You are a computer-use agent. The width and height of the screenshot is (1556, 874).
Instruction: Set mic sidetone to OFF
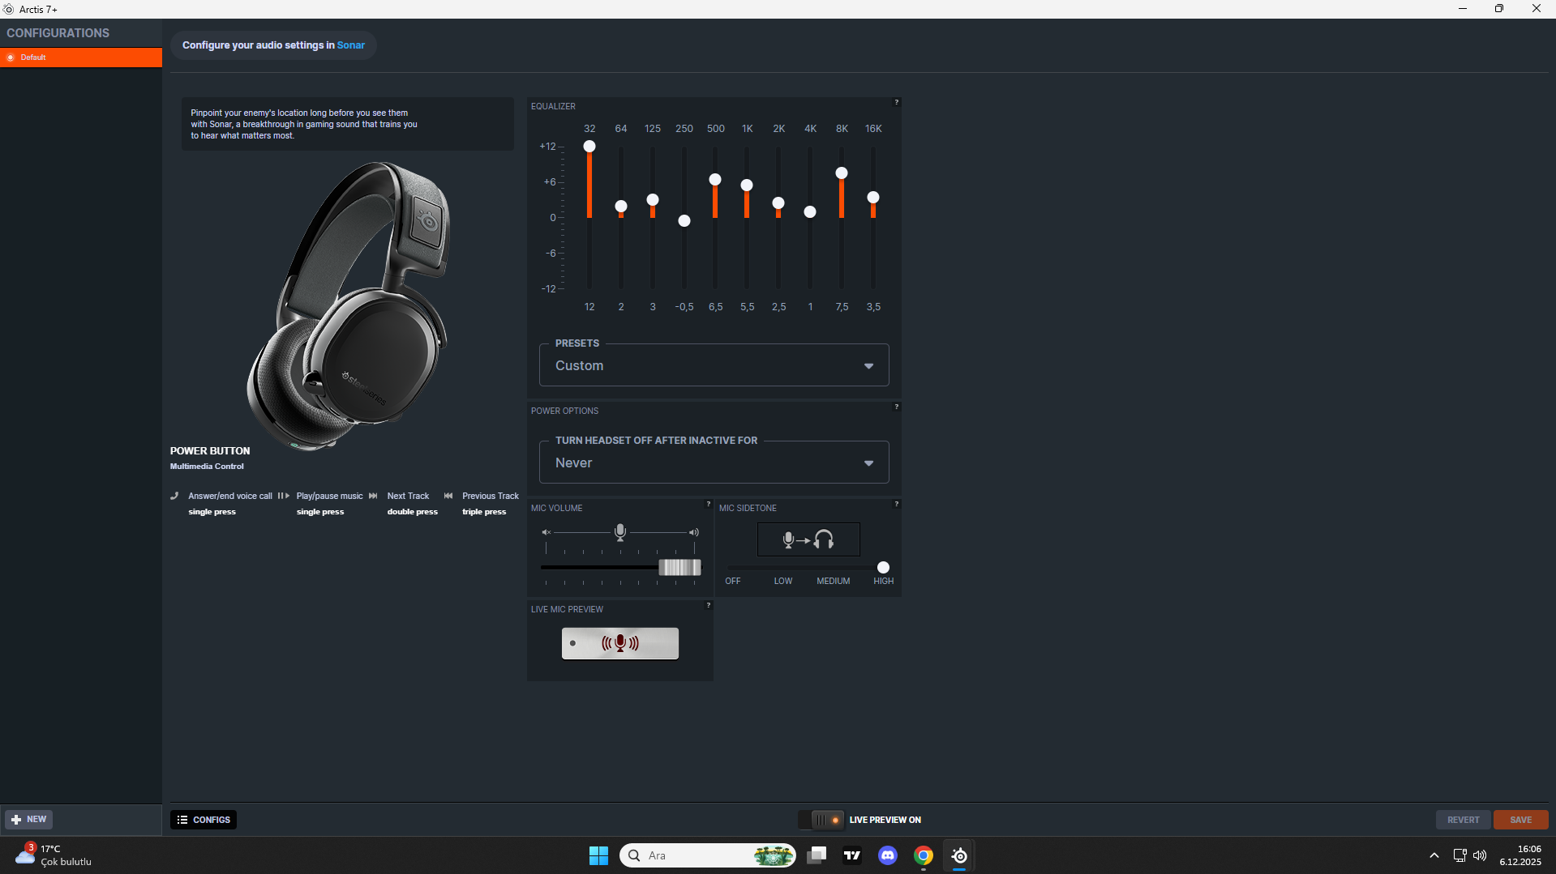click(733, 581)
